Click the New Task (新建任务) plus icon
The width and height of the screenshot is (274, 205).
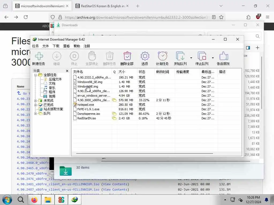pyautogui.click(x=39, y=56)
